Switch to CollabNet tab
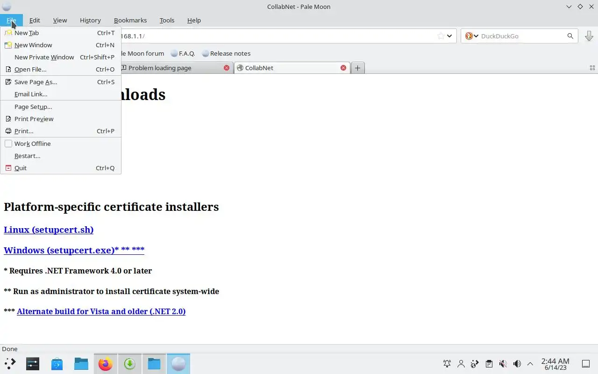This screenshot has width=598, height=374. [292, 68]
